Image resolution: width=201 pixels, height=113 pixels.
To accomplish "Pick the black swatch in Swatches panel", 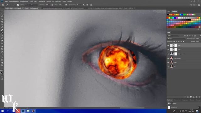I will (x=168, y=15).
